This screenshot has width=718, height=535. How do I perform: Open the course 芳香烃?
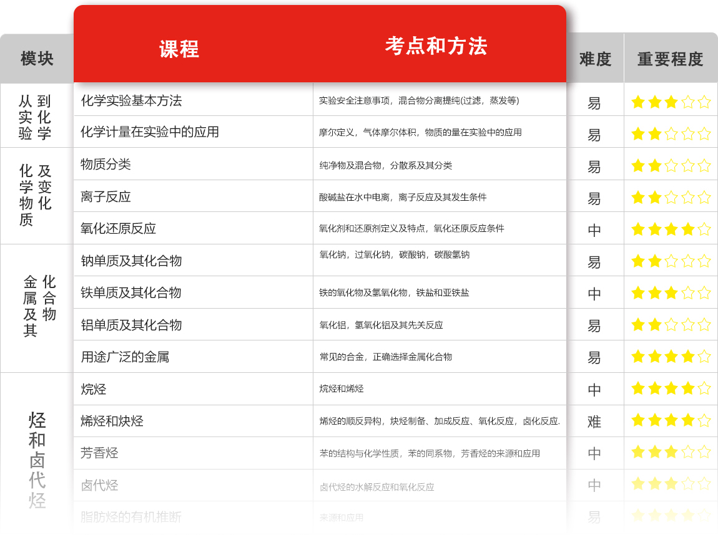(99, 453)
